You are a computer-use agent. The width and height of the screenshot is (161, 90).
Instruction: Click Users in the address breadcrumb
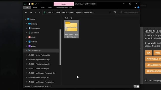[71, 12]
